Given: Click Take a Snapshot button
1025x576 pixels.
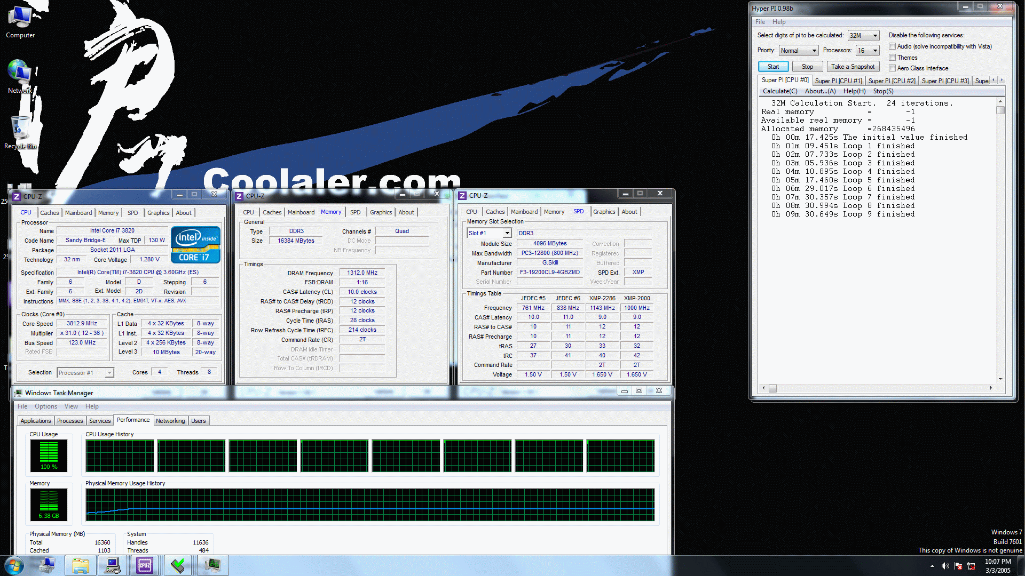Looking at the screenshot, I should (x=853, y=67).
